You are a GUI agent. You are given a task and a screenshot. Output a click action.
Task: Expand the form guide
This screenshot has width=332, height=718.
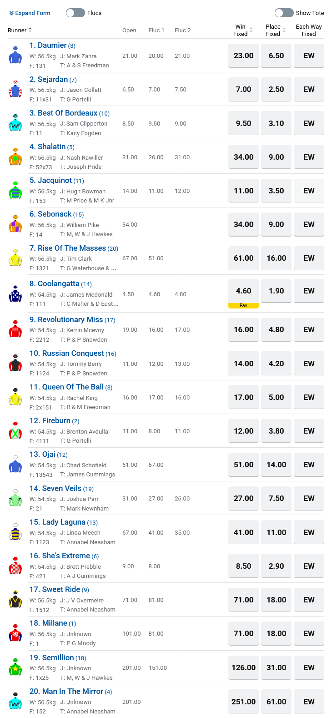click(x=30, y=13)
